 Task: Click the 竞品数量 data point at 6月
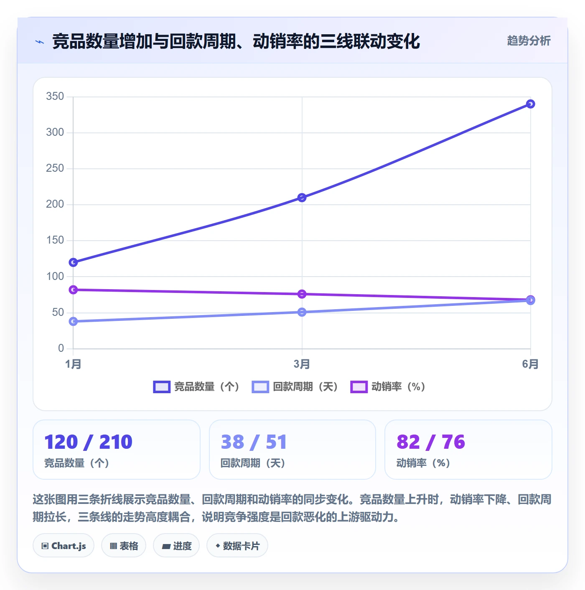[x=530, y=104]
